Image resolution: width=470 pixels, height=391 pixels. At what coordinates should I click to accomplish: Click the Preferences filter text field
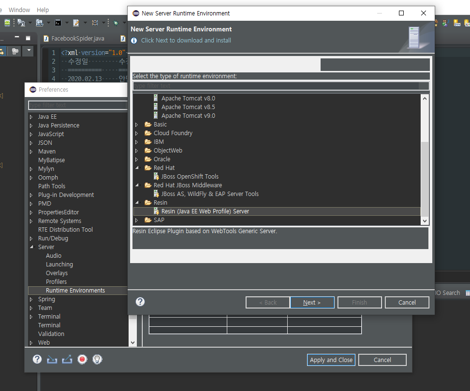tap(77, 105)
